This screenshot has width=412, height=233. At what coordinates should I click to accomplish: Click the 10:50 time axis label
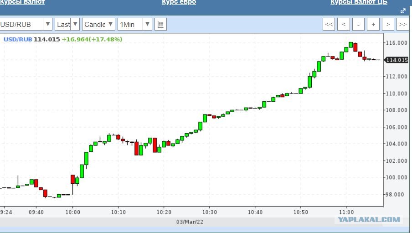tap(301, 212)
